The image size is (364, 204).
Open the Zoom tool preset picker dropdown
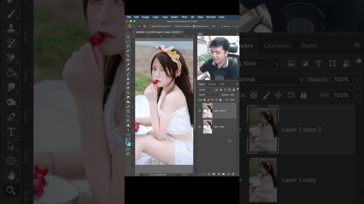click(131, 26)
